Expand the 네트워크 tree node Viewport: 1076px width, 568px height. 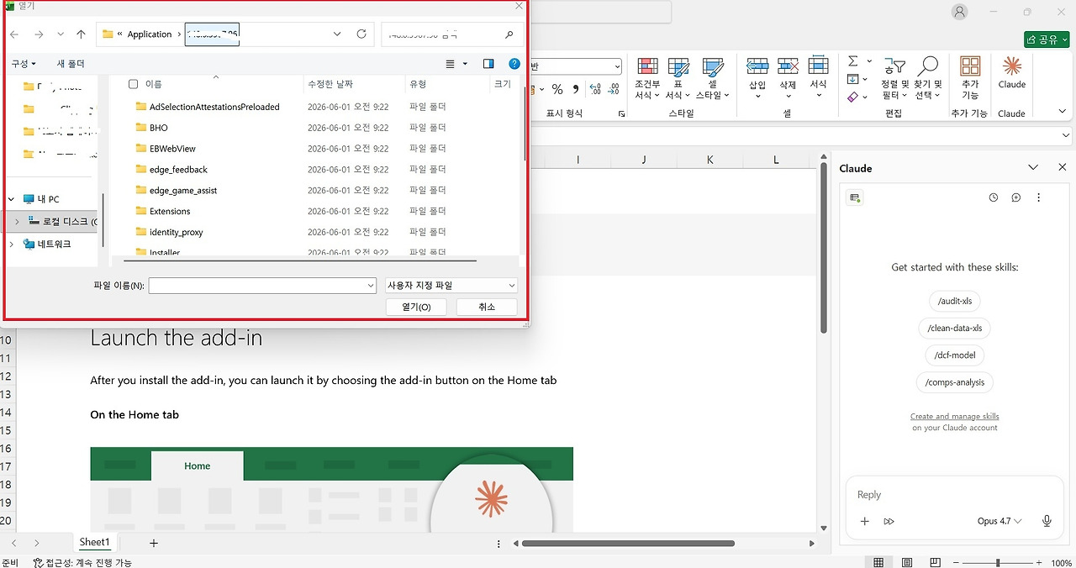12,245
